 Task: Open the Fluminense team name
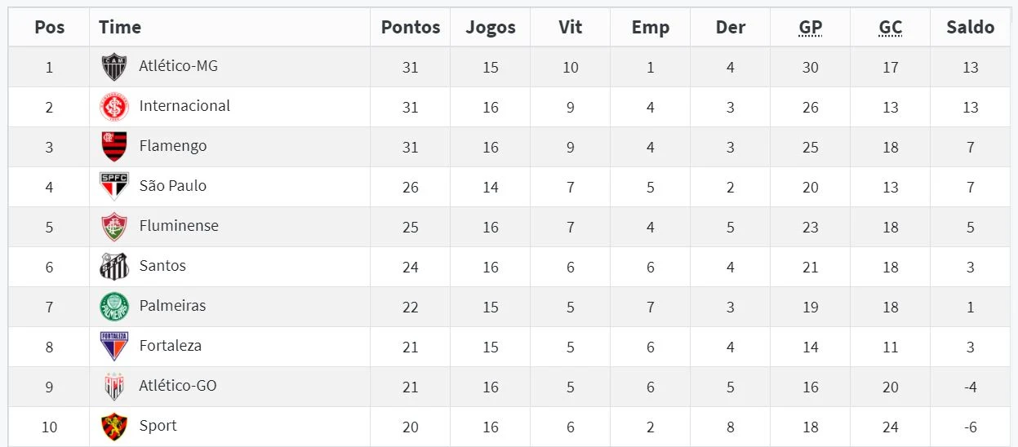[x=179, y=226]
